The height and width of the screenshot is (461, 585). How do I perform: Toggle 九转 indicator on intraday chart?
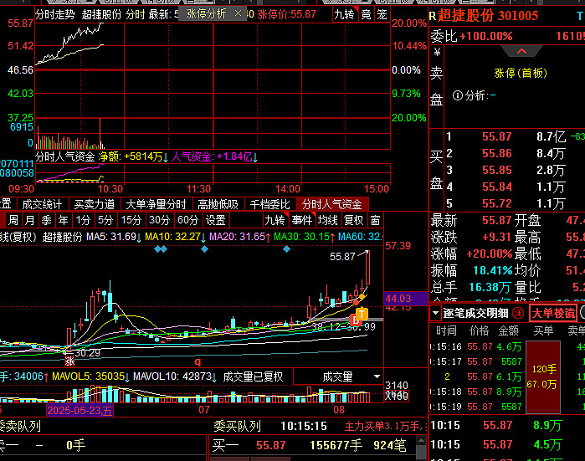(344, 14)
